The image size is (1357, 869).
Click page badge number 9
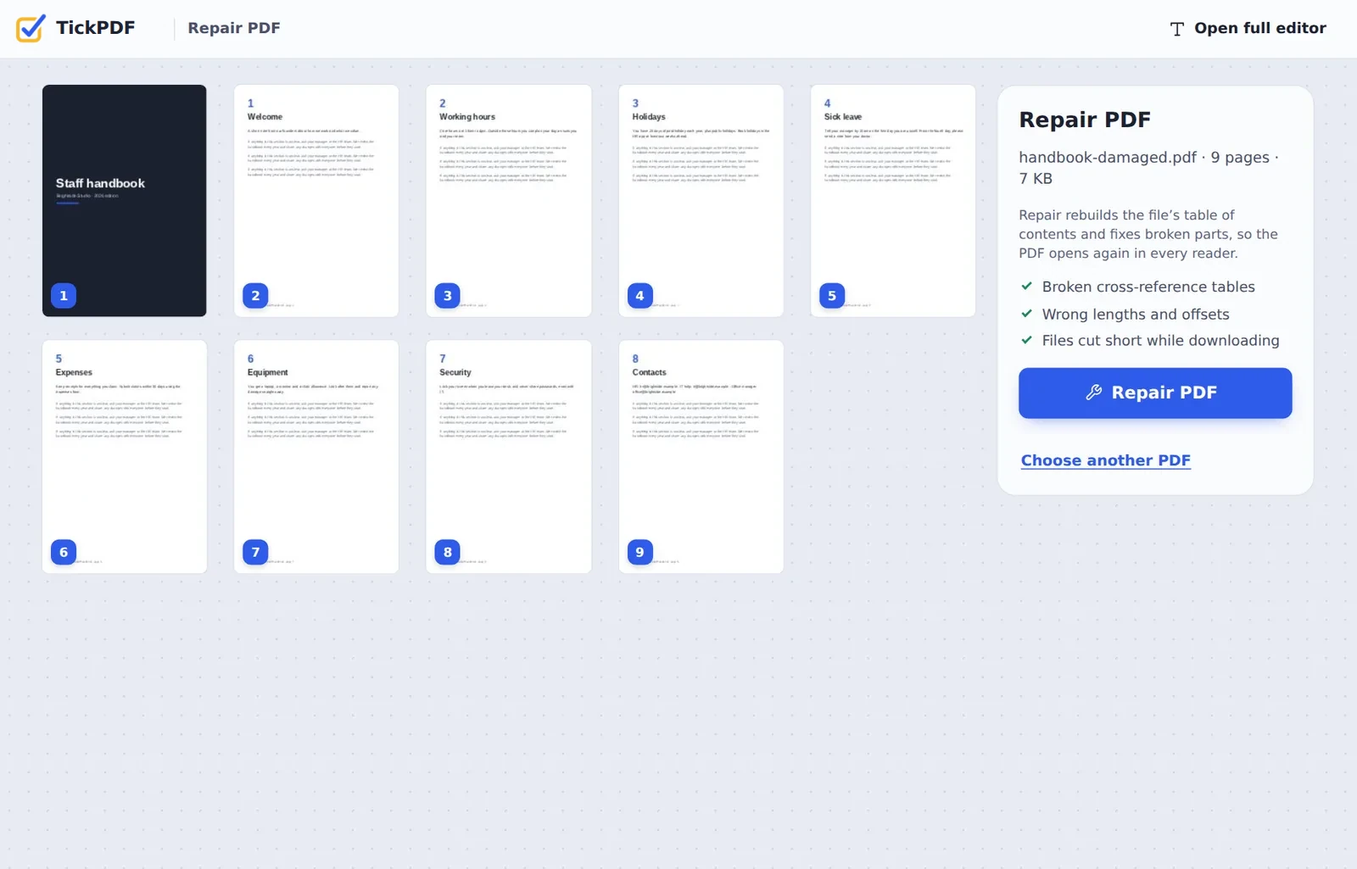(640, 552)
